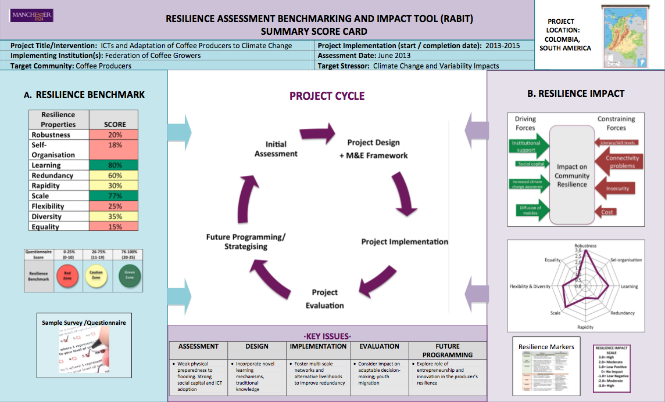Viewport: 665px width, 402px height.
Task: Click the red Connectivity problems arrow
Action: click(618, 161)
